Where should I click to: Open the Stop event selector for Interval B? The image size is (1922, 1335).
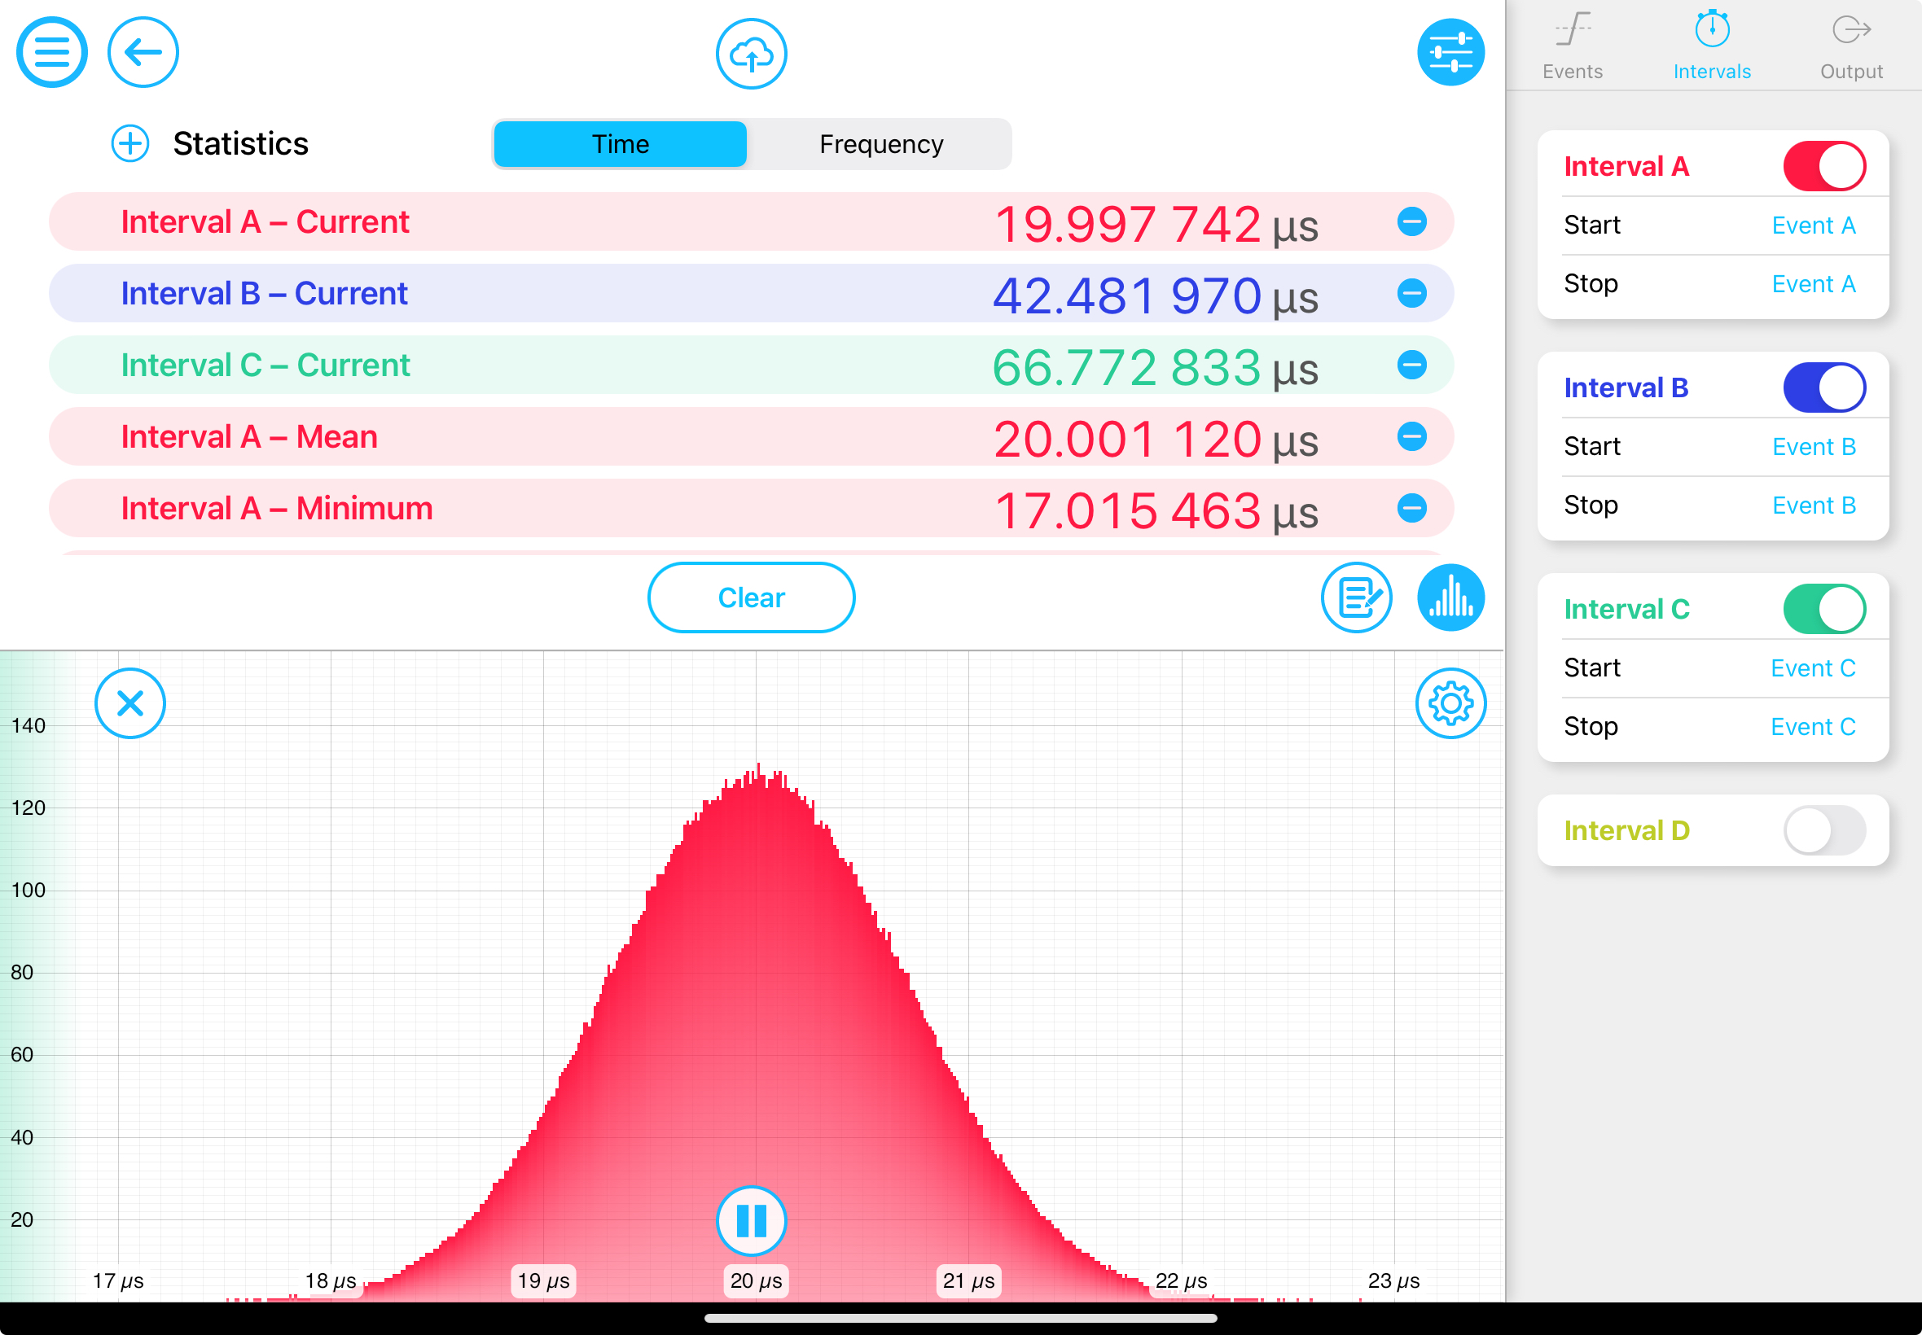coord(1812,506)
